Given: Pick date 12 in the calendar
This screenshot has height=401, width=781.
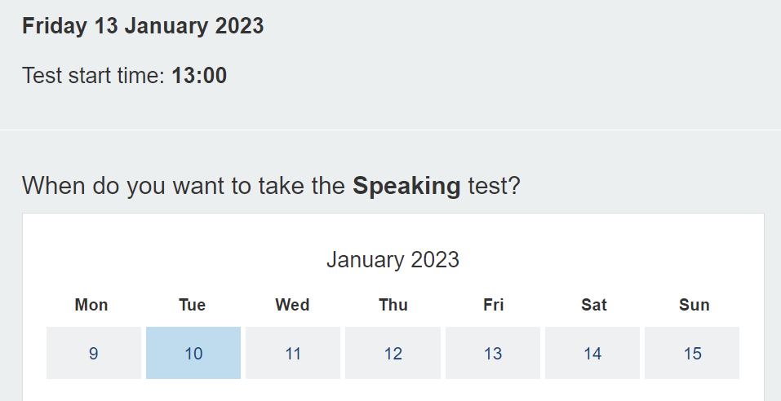Looking at the screenshot, I should [x=393, y=354].
